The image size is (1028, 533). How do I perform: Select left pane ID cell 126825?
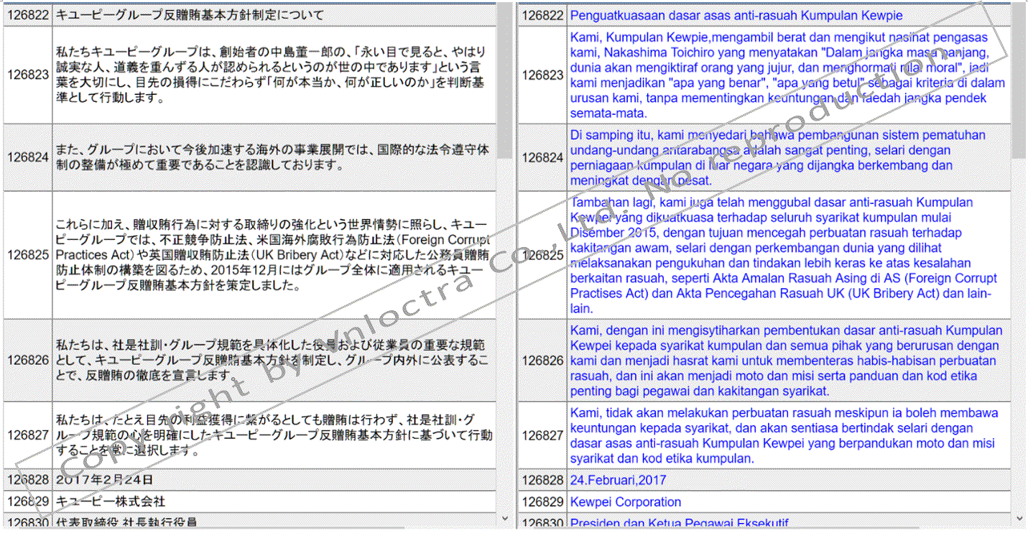28,256
